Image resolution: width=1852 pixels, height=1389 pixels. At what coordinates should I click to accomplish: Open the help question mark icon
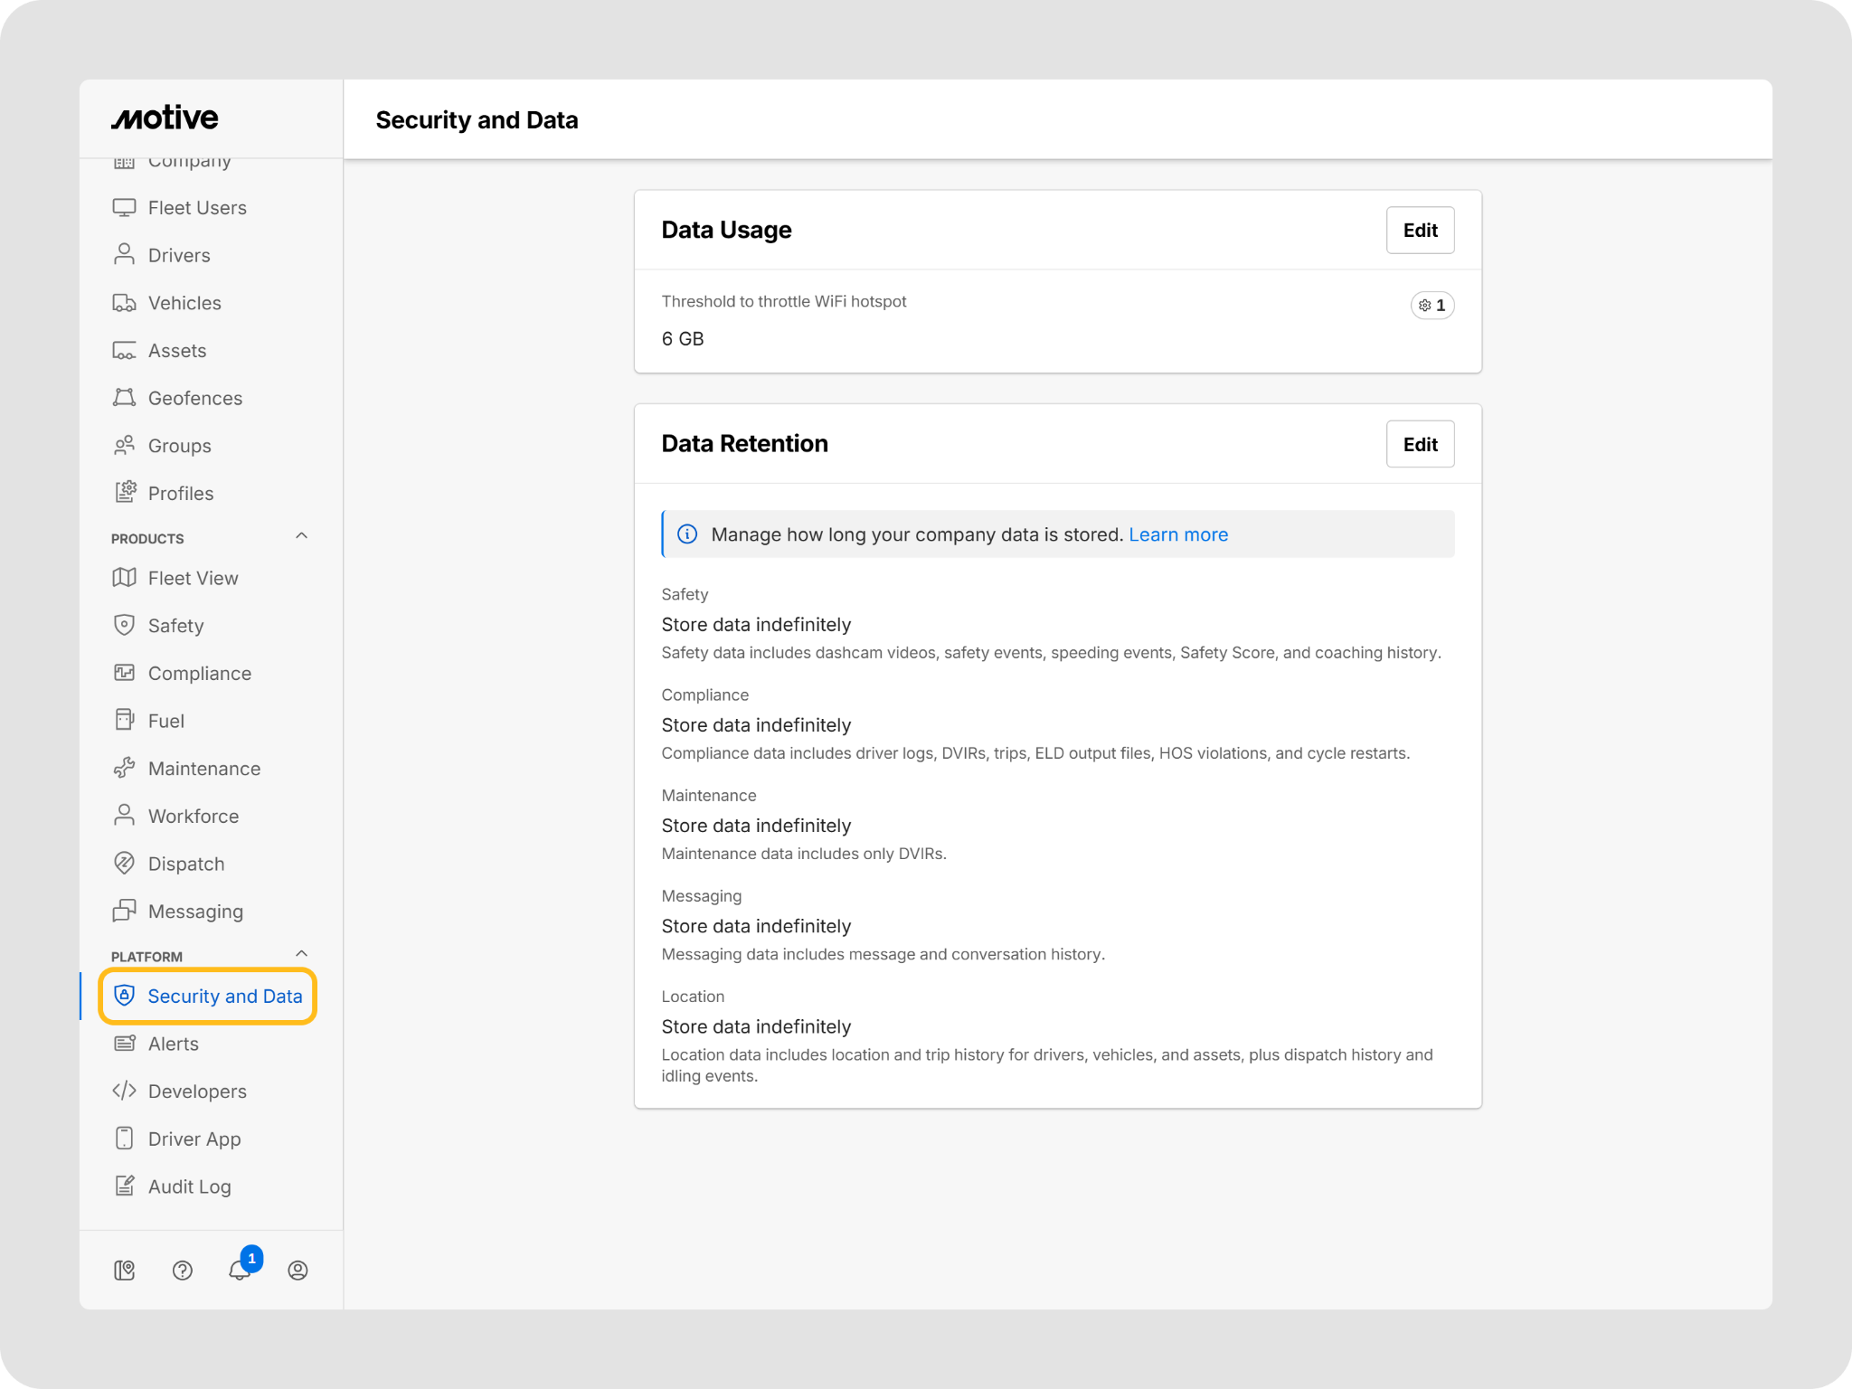pos(183,1271)
